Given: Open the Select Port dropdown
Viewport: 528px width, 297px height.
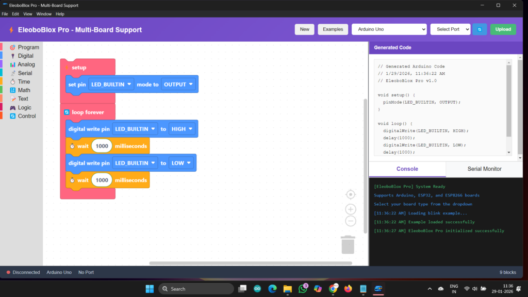Looking at the screenshot, I should point(450,29).
